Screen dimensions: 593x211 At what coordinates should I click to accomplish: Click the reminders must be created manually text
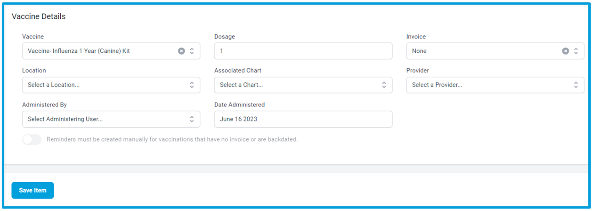(x=172, y=139)
